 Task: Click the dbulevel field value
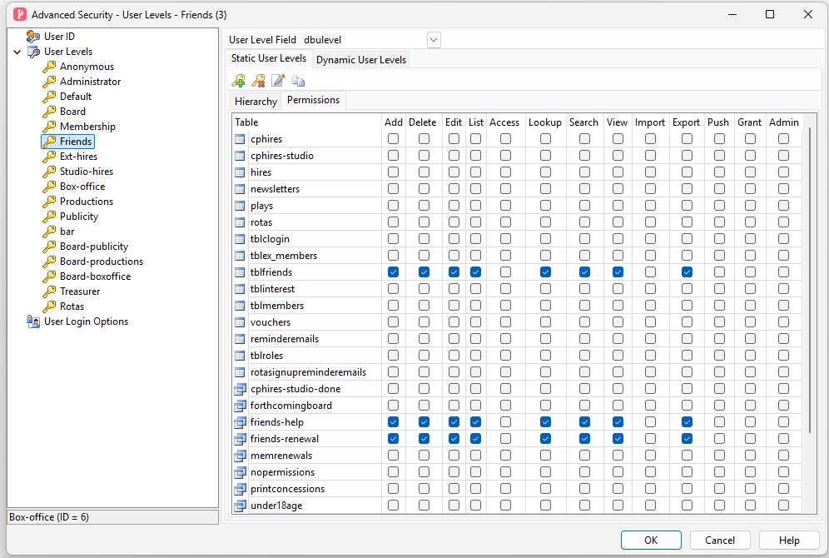[x=322, y=40]
